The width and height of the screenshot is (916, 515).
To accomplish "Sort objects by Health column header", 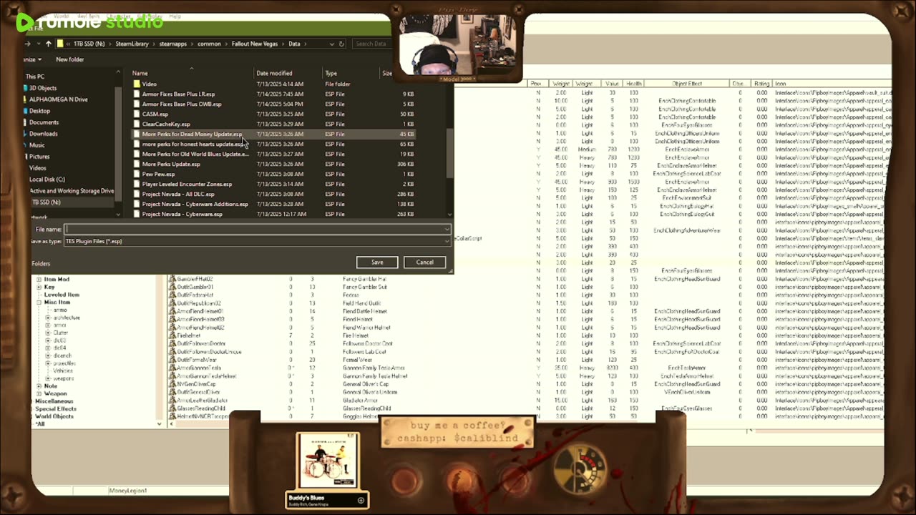I will pyautogui.click(x=633, y=84).
